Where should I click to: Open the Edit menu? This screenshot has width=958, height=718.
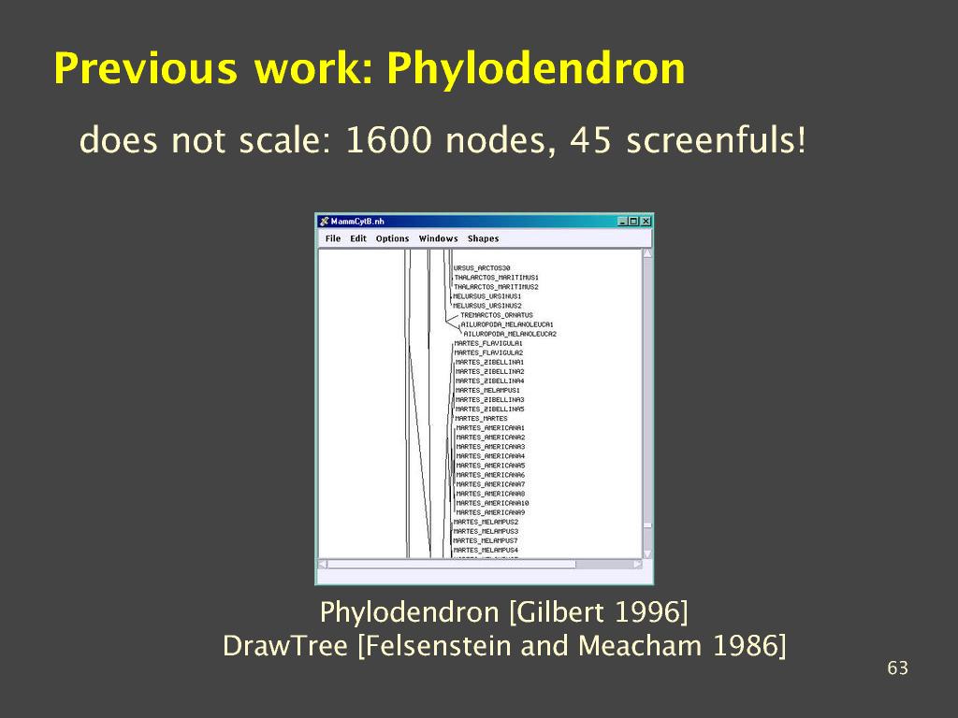pyautogui.click(x=358, y=238)
